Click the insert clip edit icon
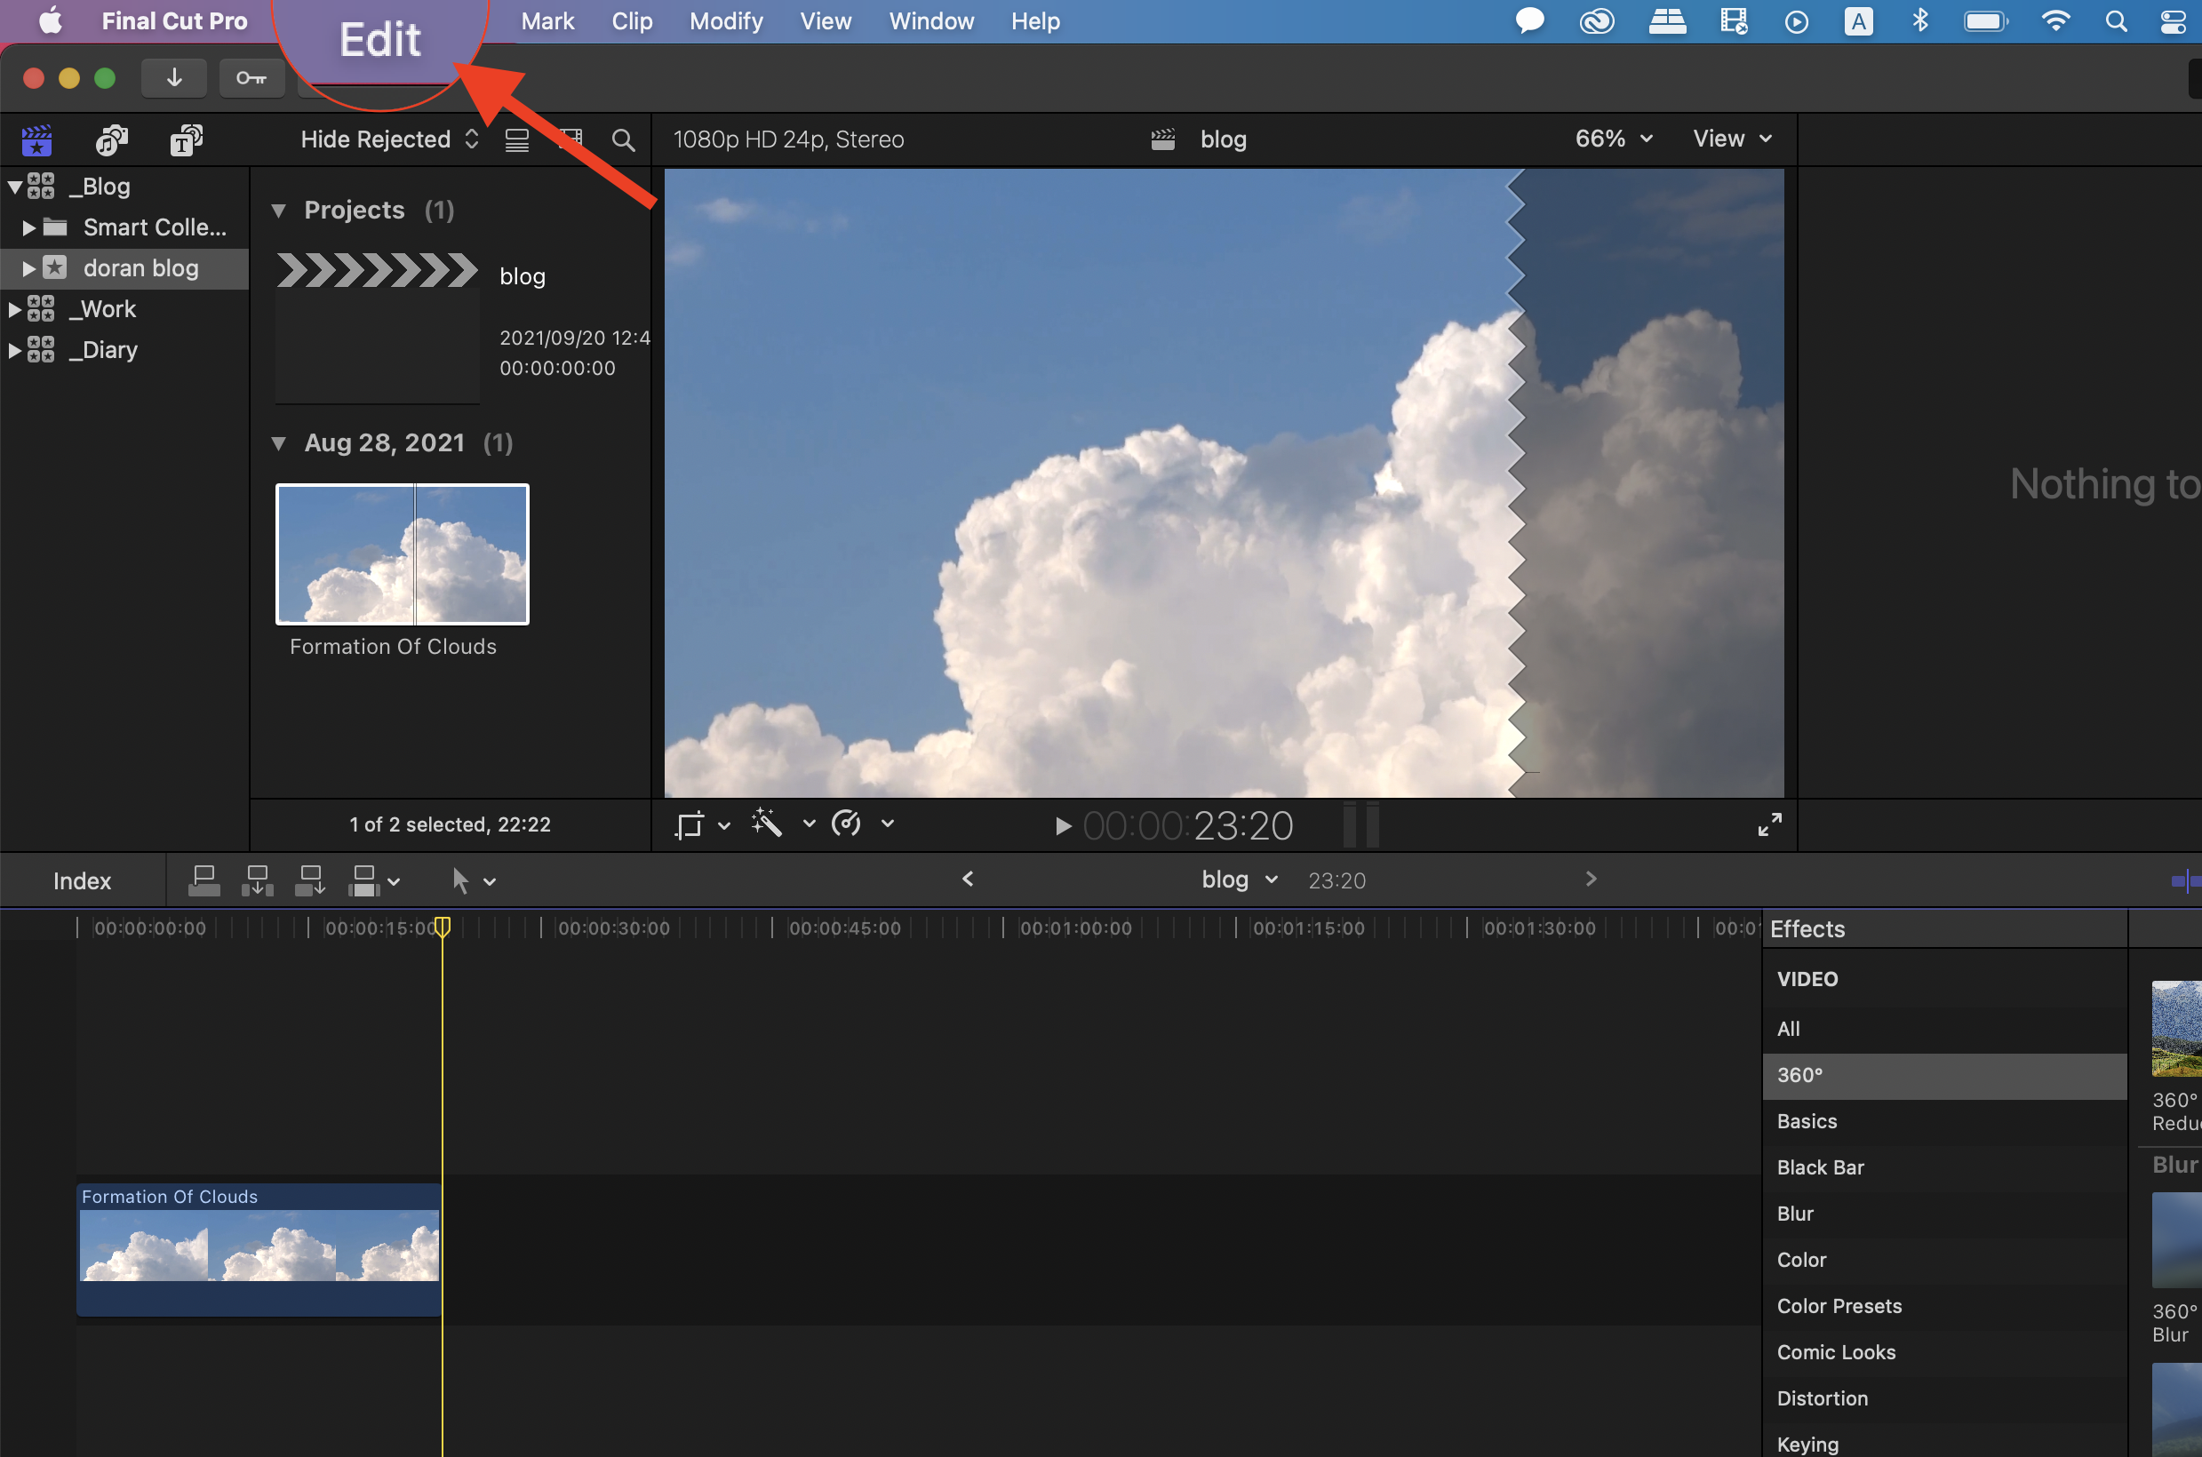 258,880
